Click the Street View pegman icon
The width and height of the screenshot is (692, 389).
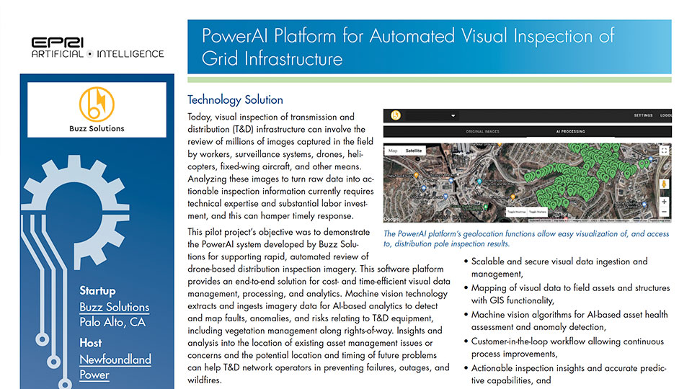pyautogui.click(x=664, y=183)
